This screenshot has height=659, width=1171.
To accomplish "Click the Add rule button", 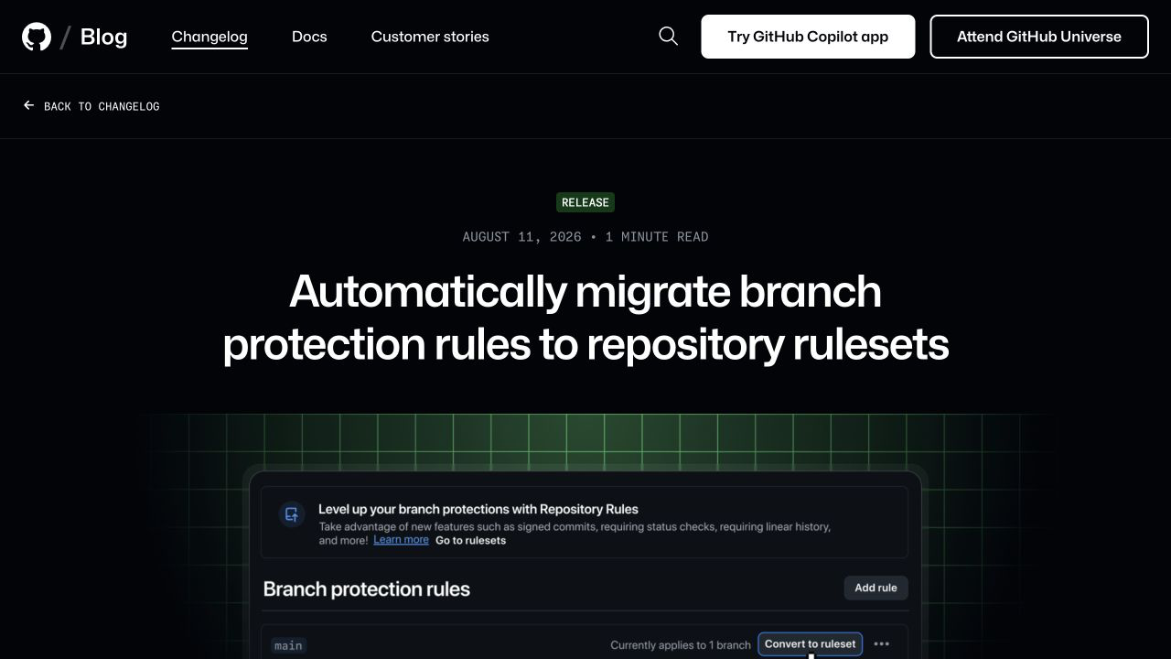I will coord(876,588).
